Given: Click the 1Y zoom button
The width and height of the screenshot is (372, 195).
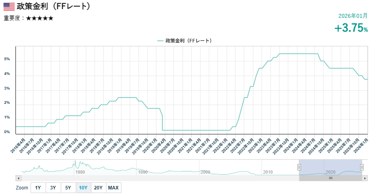Looking at the screenshot, I should click(38, 187).
